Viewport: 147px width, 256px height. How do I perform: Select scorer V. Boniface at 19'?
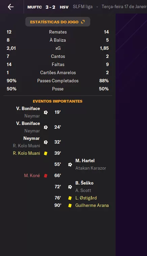[28, 109]
